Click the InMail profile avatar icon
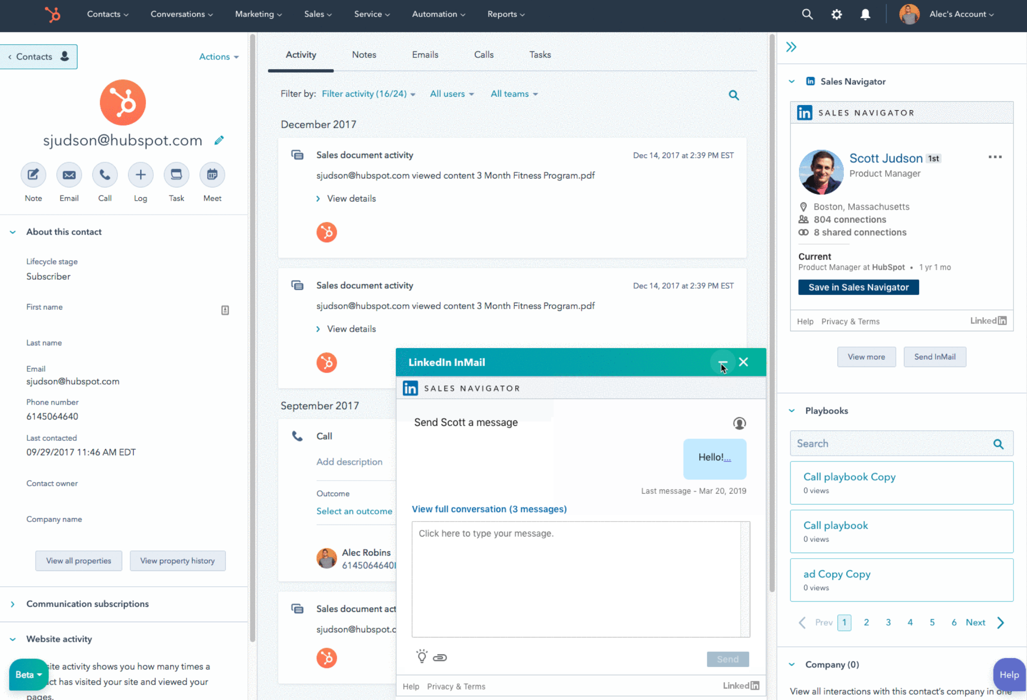Screen dimensions: 1027x700 (x=739, y=423)
